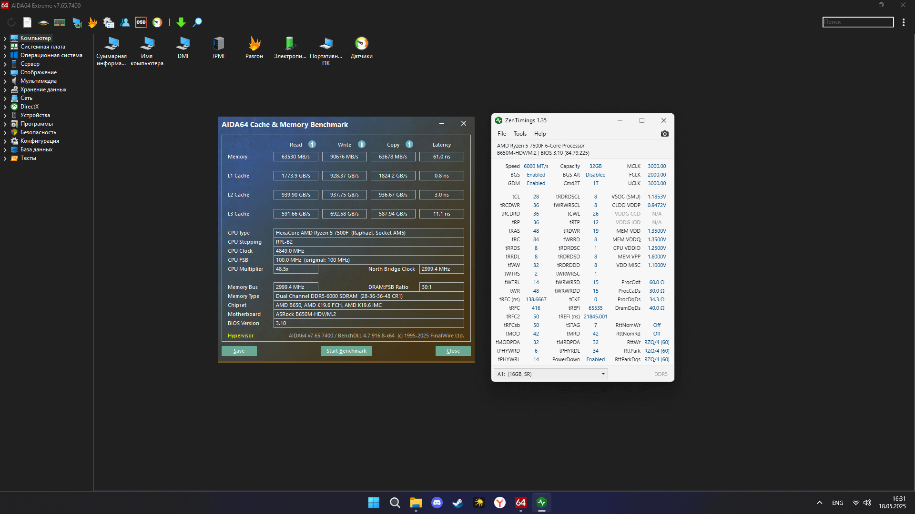Click the Start Benchmark button
Image resolution: width=915 pixels, height=514 pixels.
[x=346, y=351]
